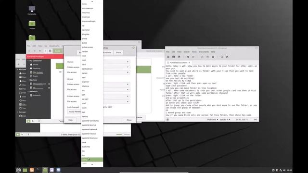Screen dimensions: 308x173
Task: Toggle INS overwrite mode in editor status bar
Action: 256,120
